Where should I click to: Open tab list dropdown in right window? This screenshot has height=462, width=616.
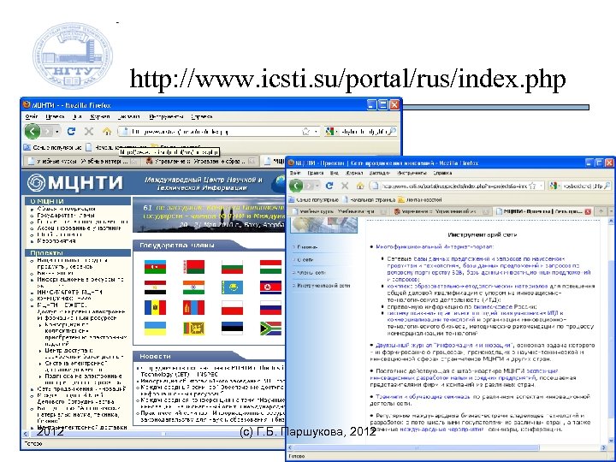click(611, 211)
